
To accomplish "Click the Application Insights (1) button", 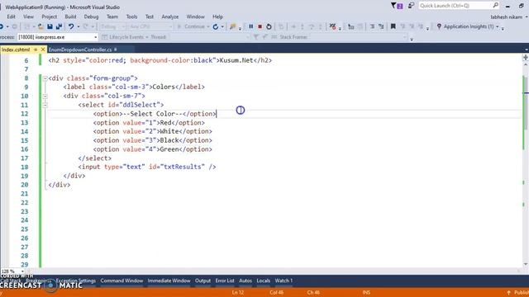I will point(469,26).
